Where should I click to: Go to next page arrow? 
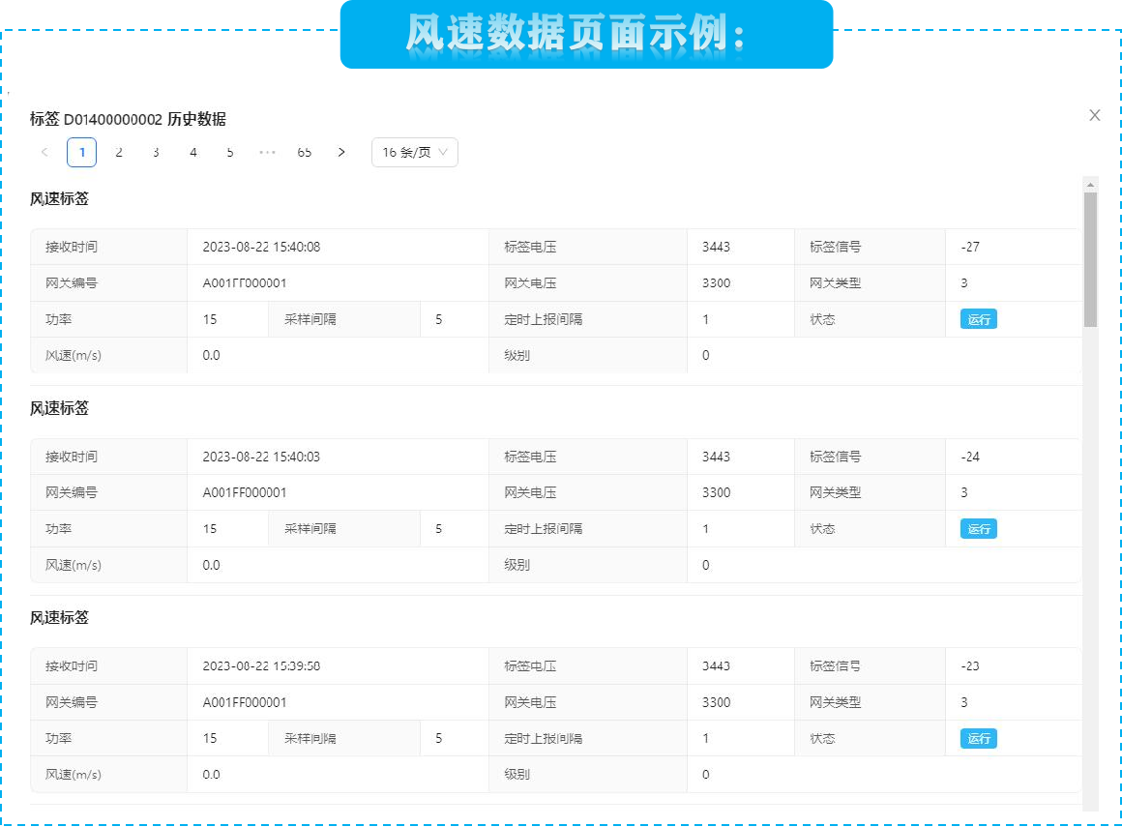(x=341, y=153)
